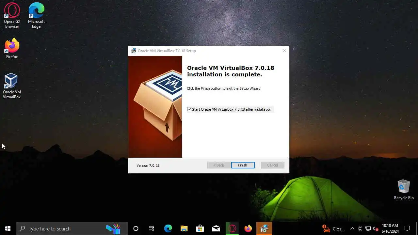Click the Meet Now tray icon
This screenshot has width=418, height=235.
point(360,228)
